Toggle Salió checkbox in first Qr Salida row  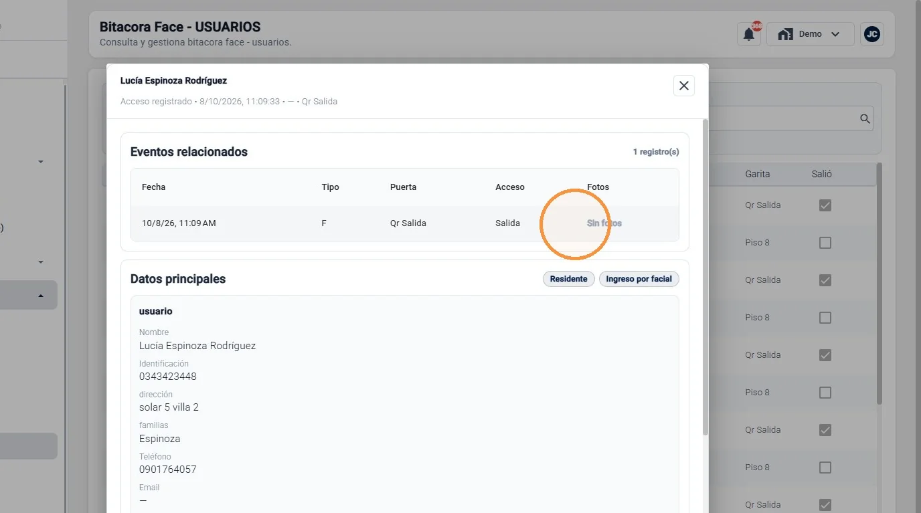[x=825, y=205]
